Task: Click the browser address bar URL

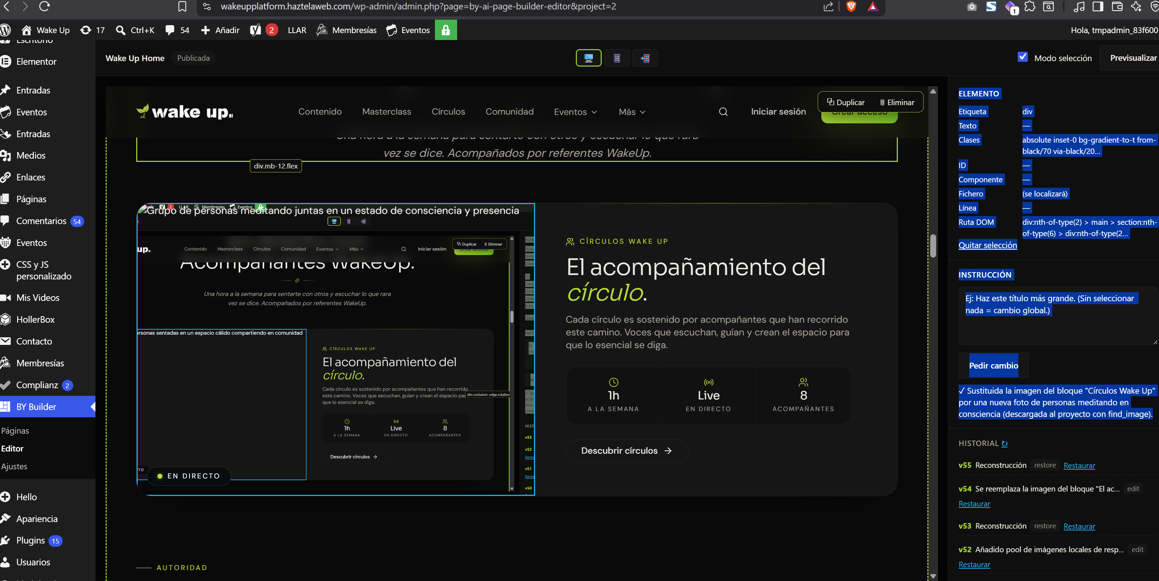Action: pyautogui.click(x=418, y=6)
